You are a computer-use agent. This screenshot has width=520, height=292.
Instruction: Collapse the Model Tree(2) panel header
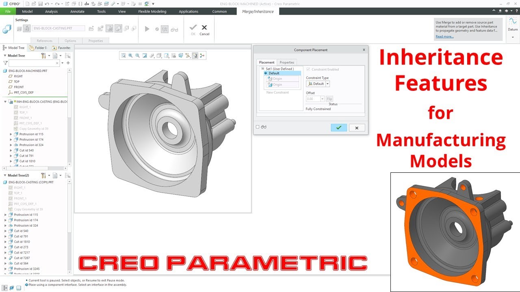coord(5,176)
